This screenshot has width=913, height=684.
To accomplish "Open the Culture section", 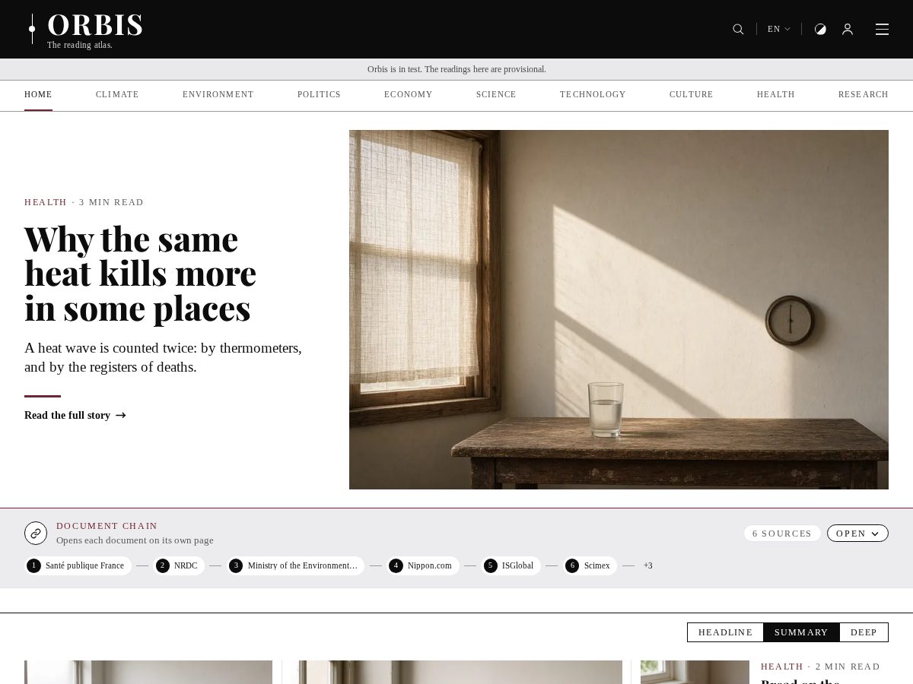I will pos(692,94).
